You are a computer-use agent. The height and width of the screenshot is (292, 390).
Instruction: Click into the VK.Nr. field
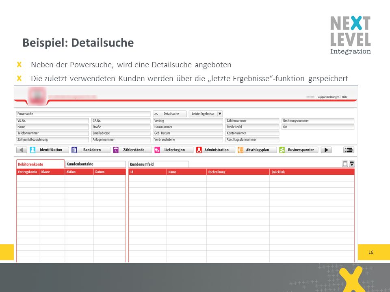tap(52, 121)
